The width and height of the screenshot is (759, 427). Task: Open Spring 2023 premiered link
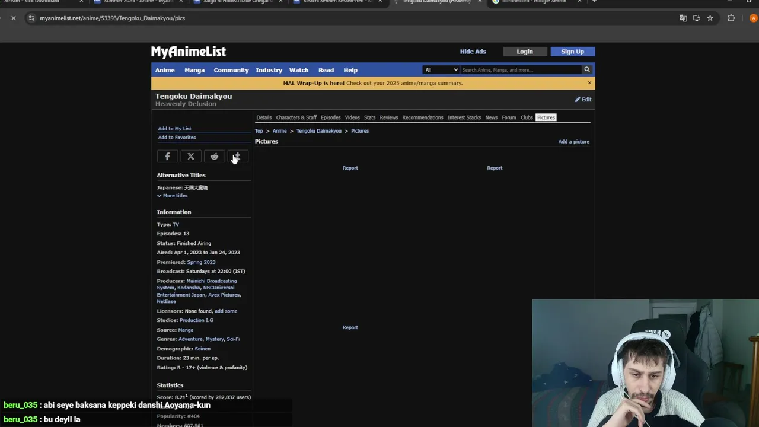click(201, 262)
